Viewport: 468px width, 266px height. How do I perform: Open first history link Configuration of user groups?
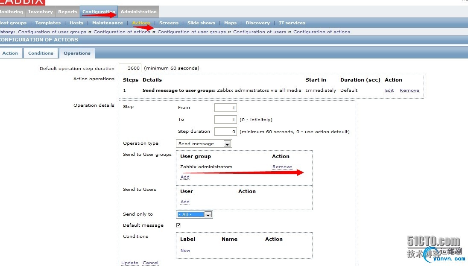click(x=52, y=32)
